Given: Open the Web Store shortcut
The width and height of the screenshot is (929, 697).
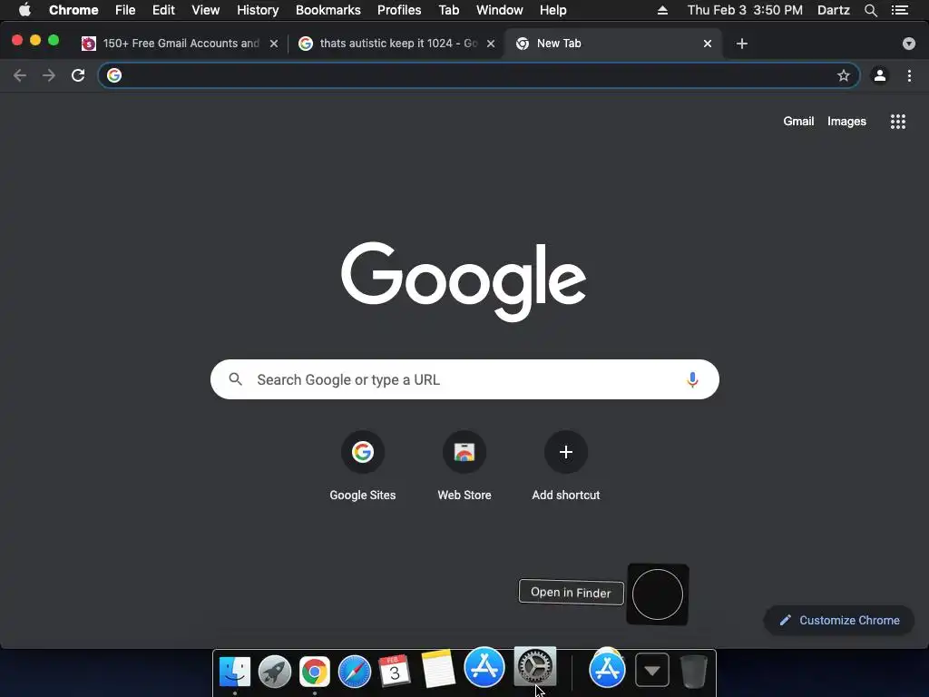Looking at the screenshot, I should pyautogui.click(x=464, y=466).
